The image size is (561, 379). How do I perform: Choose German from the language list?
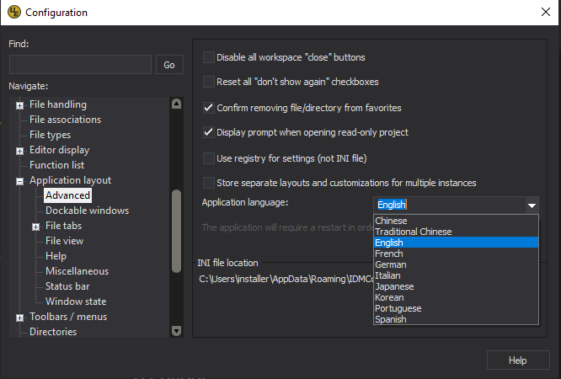pos(456,264)
